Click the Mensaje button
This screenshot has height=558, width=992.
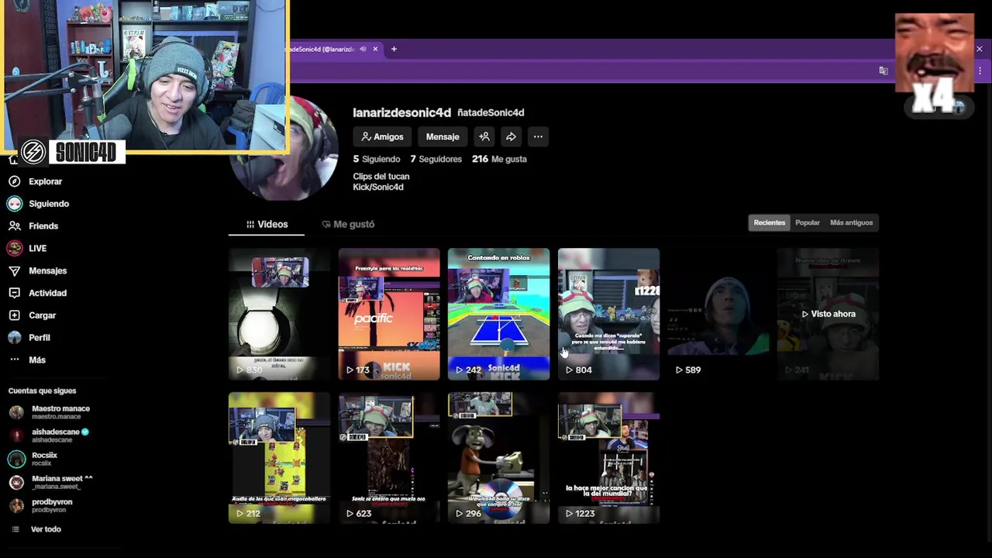click(443, 136)
